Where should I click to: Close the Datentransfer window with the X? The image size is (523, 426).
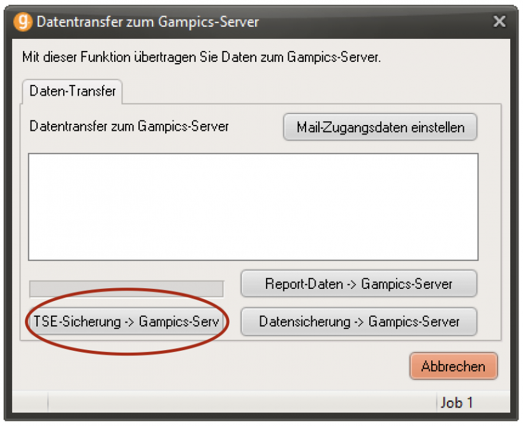(x=499, y=20)
